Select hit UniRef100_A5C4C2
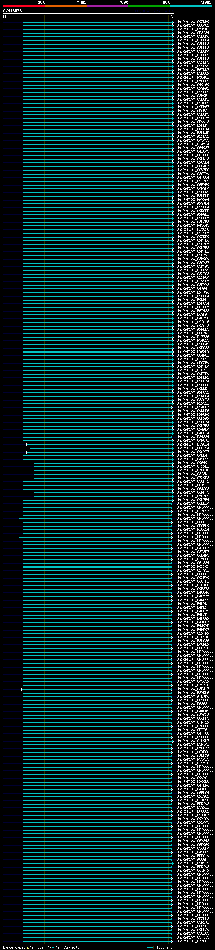Screen dimensions: 215x950 (193, 78)
